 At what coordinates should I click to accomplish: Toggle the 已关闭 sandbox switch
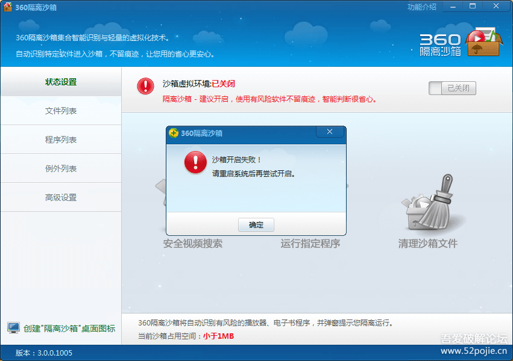pyautogui.click(x=452, y=87)
